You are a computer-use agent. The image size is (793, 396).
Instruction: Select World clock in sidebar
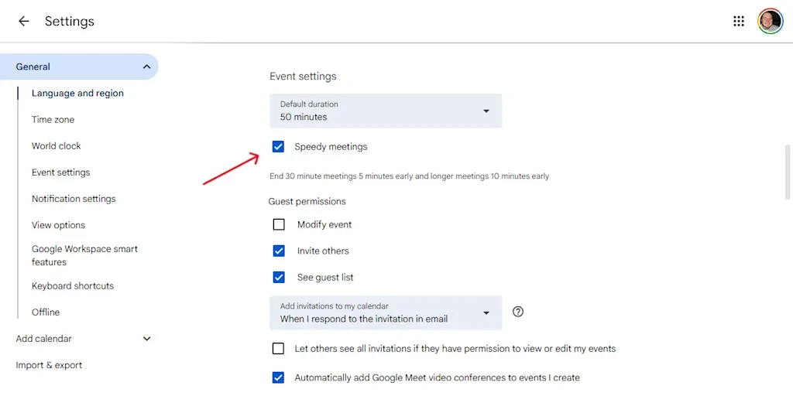(56, 146)
